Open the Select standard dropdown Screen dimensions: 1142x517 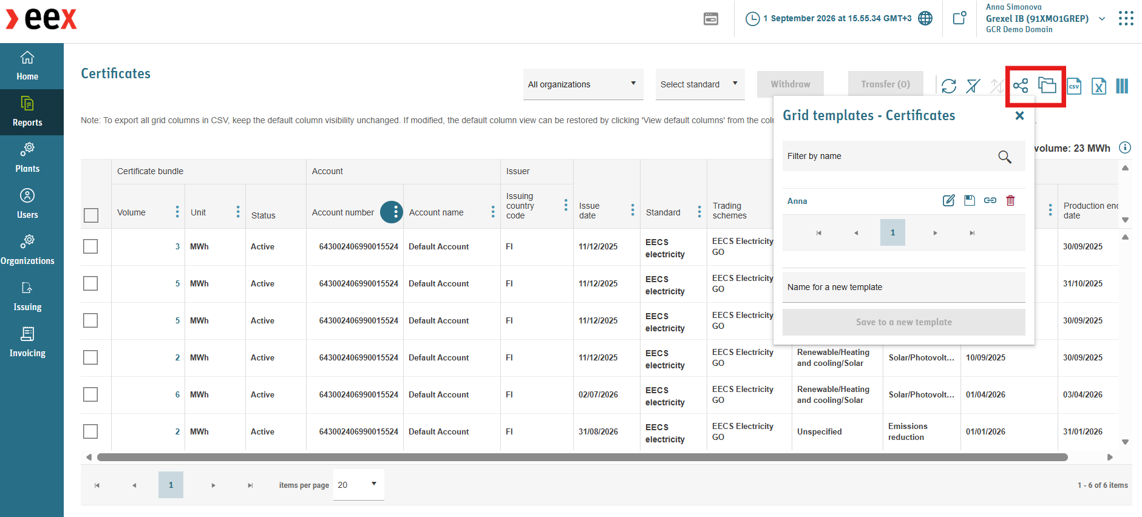(700, 84)
